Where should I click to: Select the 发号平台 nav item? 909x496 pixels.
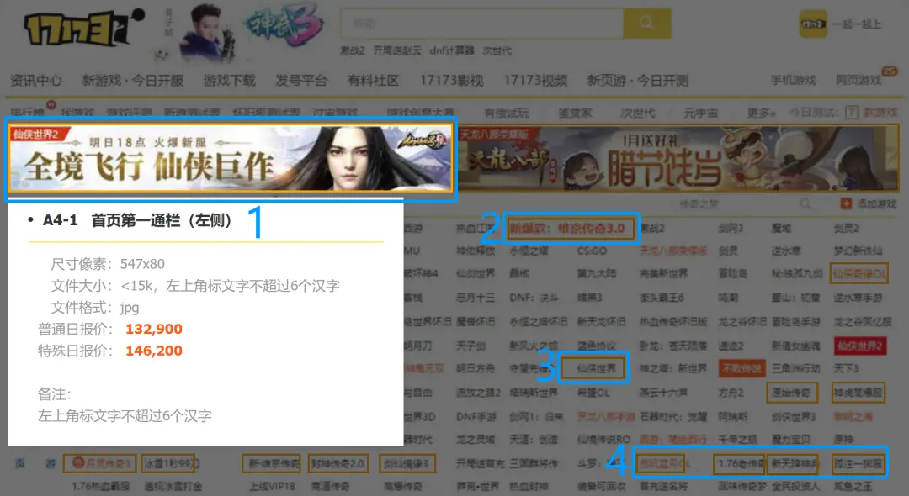302,80
